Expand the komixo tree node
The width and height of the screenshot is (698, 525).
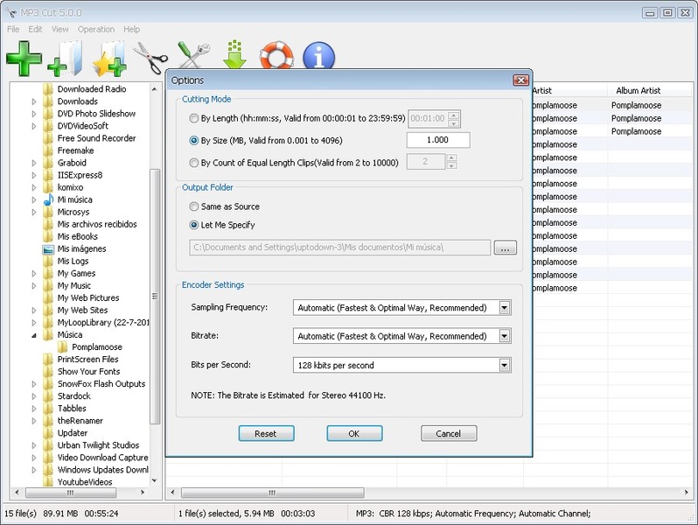click(34, 187)
